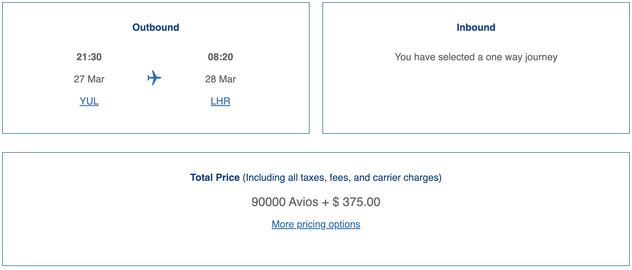
Task: Select the 90000 Avios amount
Action: click(x=285, y=202)
